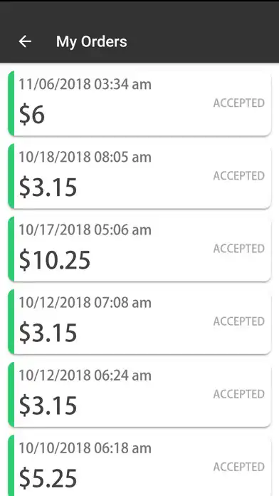The height and width of the screenshot is (496, 279).
Task: Open the 10/18/2018 08:05 am order
Action: coord(139,176)
